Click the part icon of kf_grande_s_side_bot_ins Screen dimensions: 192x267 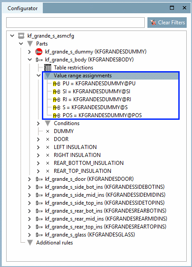(x=39, y=187)
